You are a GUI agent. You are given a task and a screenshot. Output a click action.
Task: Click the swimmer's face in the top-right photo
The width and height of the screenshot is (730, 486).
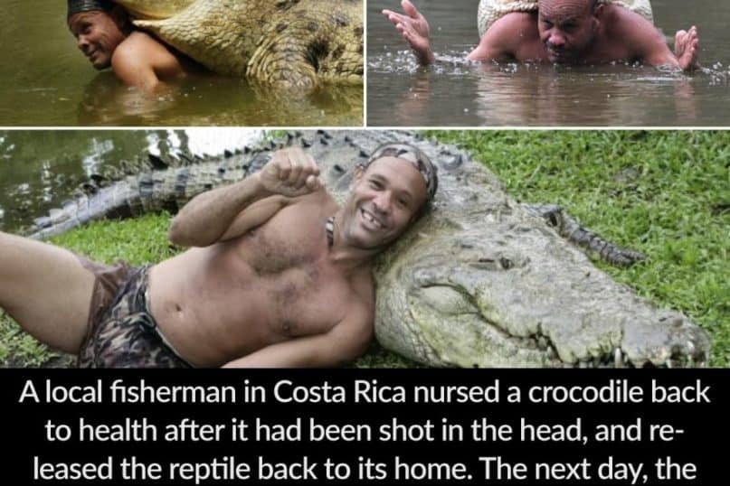pos(565,30)
